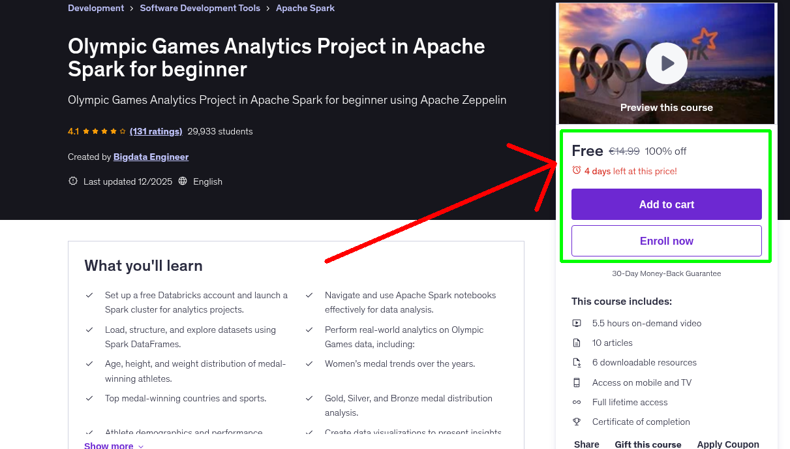Click the alarm clock icon beside the discount timer
Screen dimensions: 790x449
pos(575,170)
